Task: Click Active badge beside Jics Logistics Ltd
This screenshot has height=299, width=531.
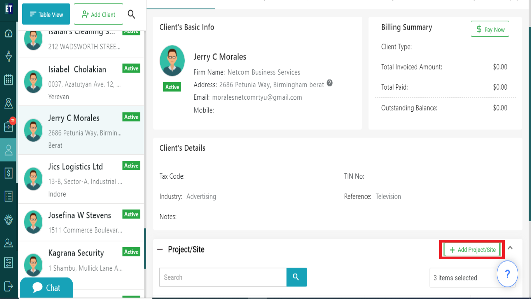Action: [131, 165]
